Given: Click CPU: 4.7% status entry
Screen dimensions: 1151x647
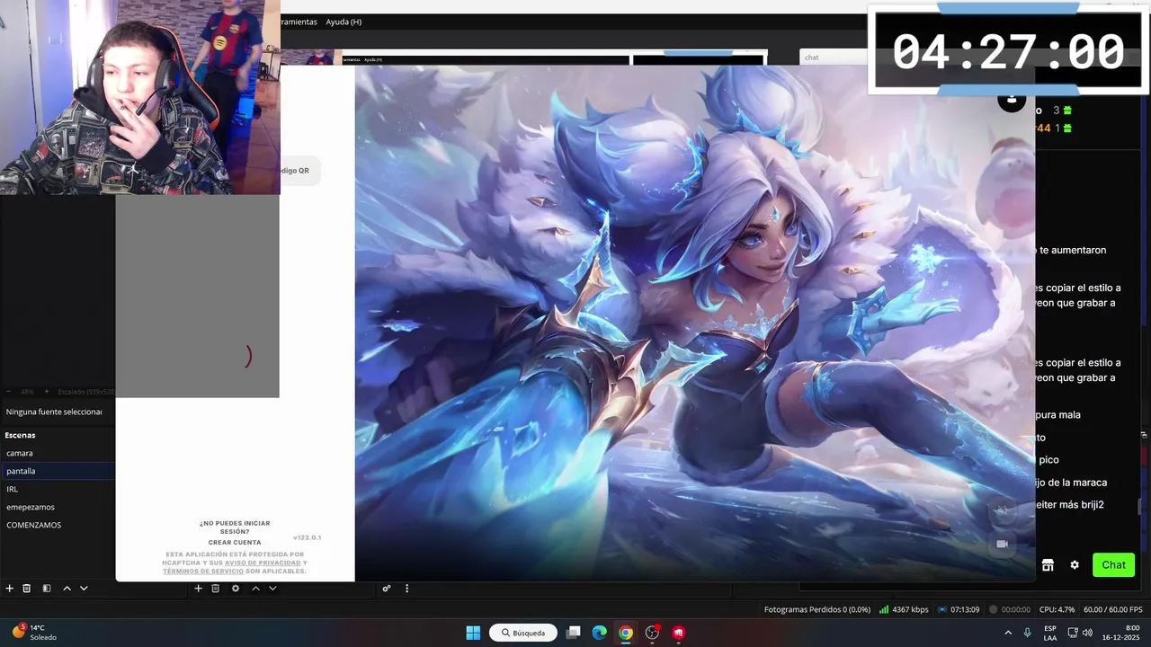Looking at the screenshot, I should tap(1057, 609).
